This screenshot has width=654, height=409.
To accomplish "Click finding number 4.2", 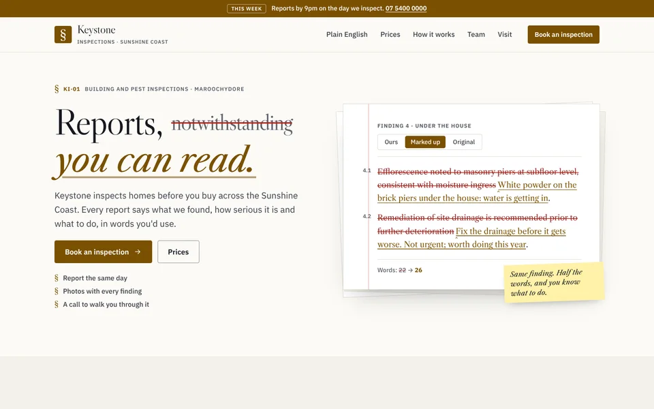I will 367,217.
